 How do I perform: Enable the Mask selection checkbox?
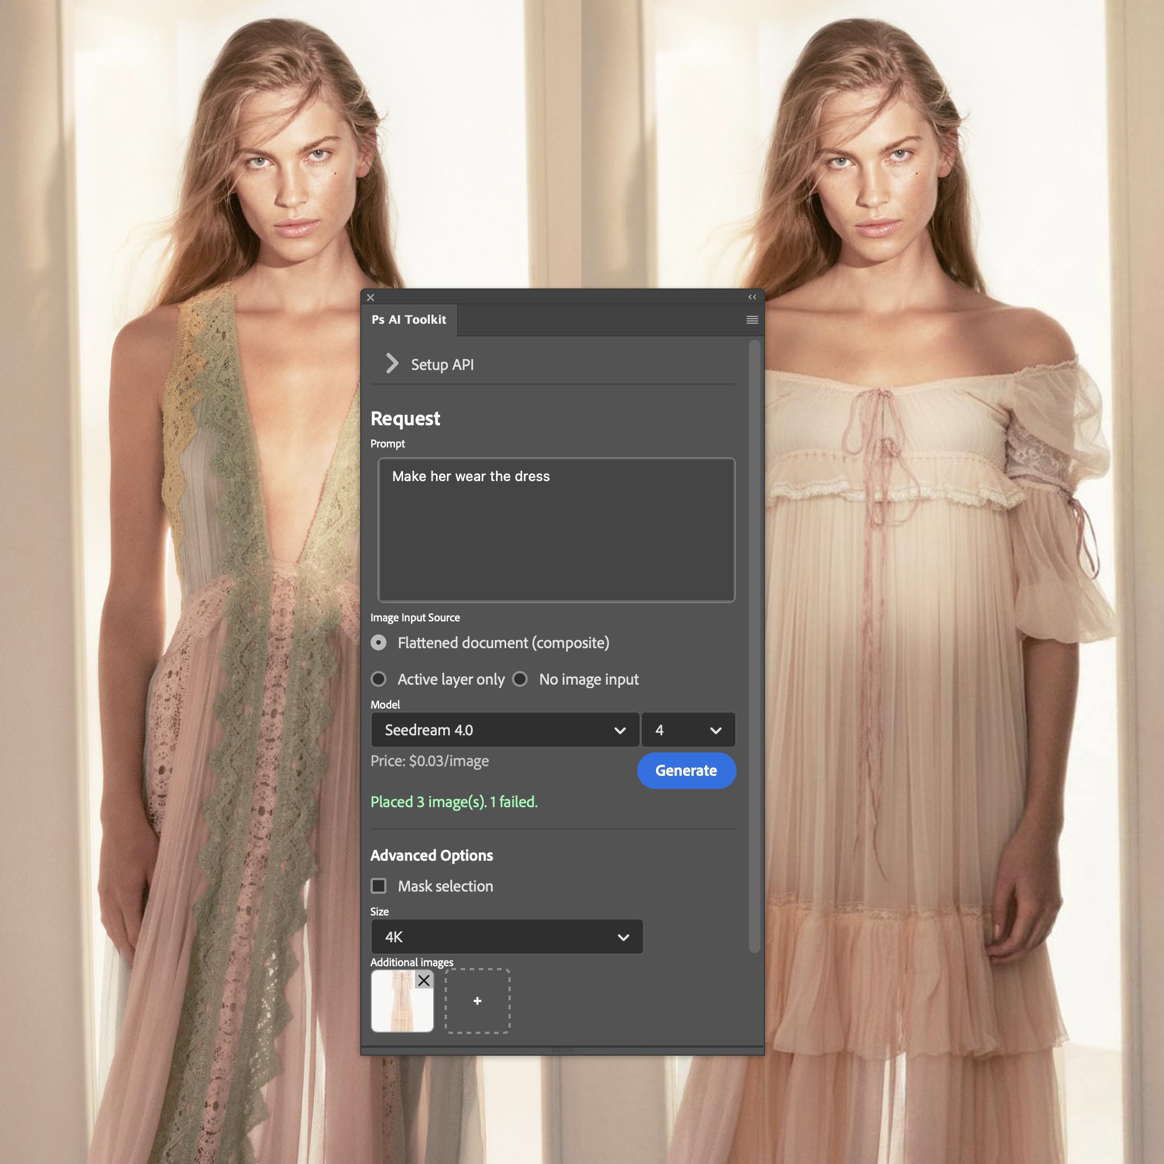tap(379, 886)
